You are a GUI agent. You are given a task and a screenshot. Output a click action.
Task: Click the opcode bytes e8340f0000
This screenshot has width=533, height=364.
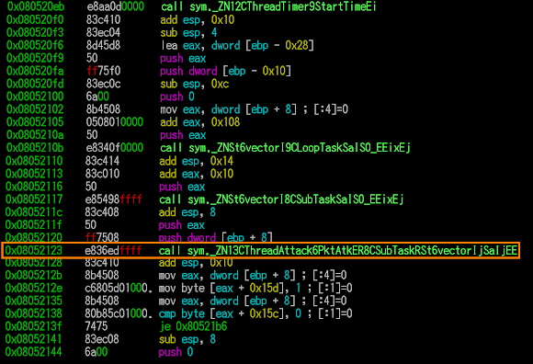[115, 148]
